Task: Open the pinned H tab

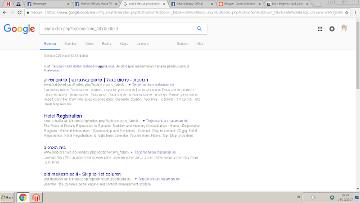Action: point(8,4)
